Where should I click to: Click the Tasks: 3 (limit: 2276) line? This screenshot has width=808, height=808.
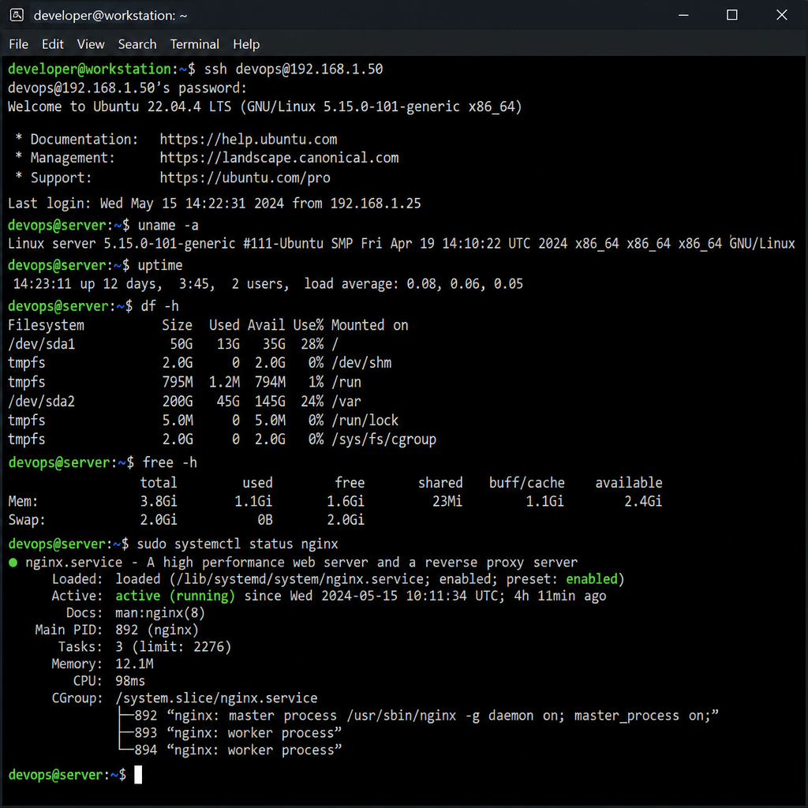(145, 647)
